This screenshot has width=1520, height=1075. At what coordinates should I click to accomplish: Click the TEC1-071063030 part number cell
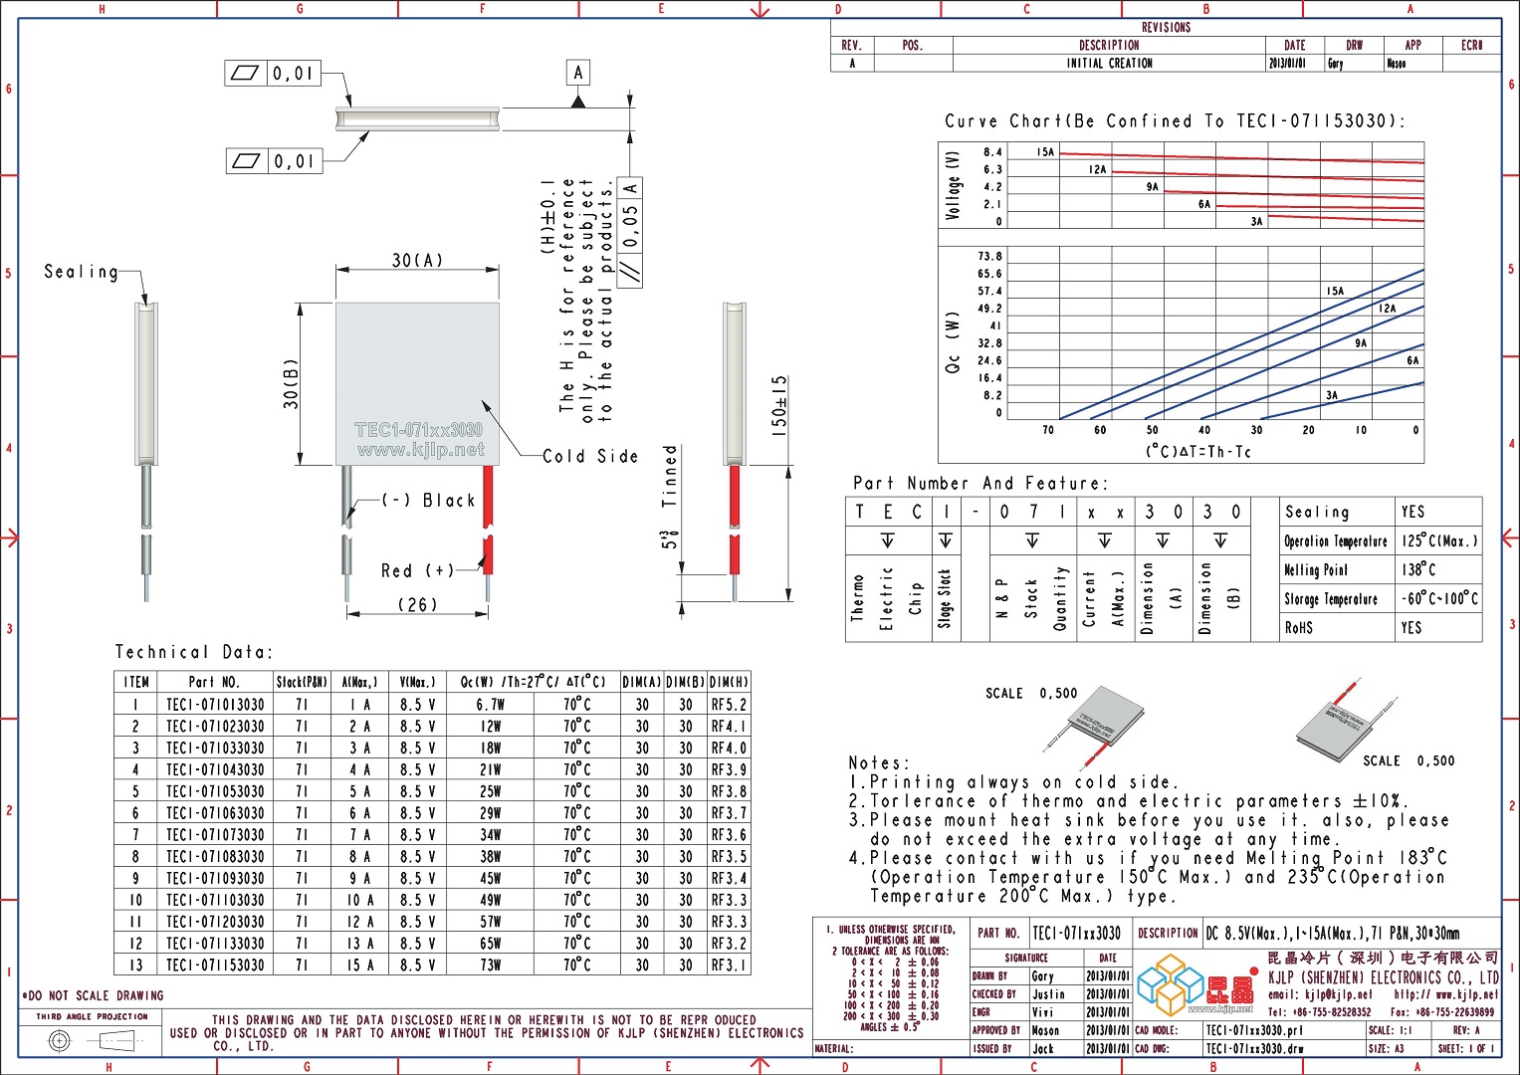click(215, 813)
